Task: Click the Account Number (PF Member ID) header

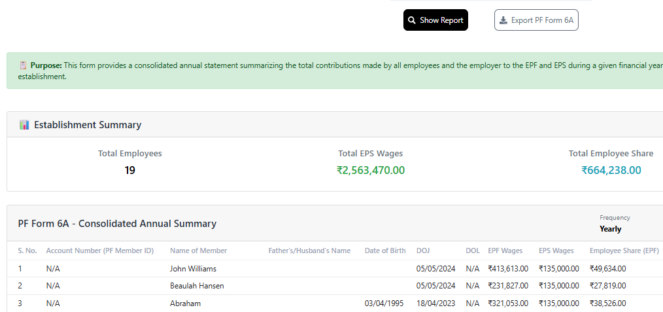Action: click(x=99, y=251)
